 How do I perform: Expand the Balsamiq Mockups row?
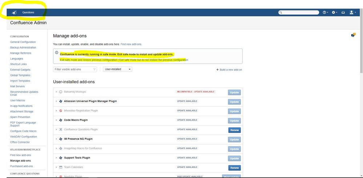click(56, 92)
